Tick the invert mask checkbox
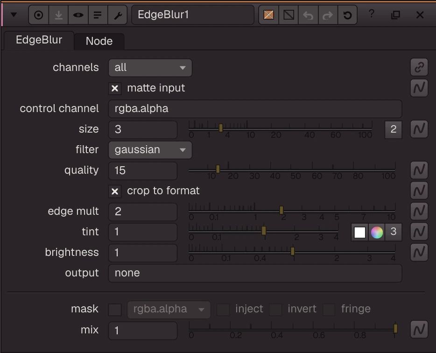 click(275, 310)
